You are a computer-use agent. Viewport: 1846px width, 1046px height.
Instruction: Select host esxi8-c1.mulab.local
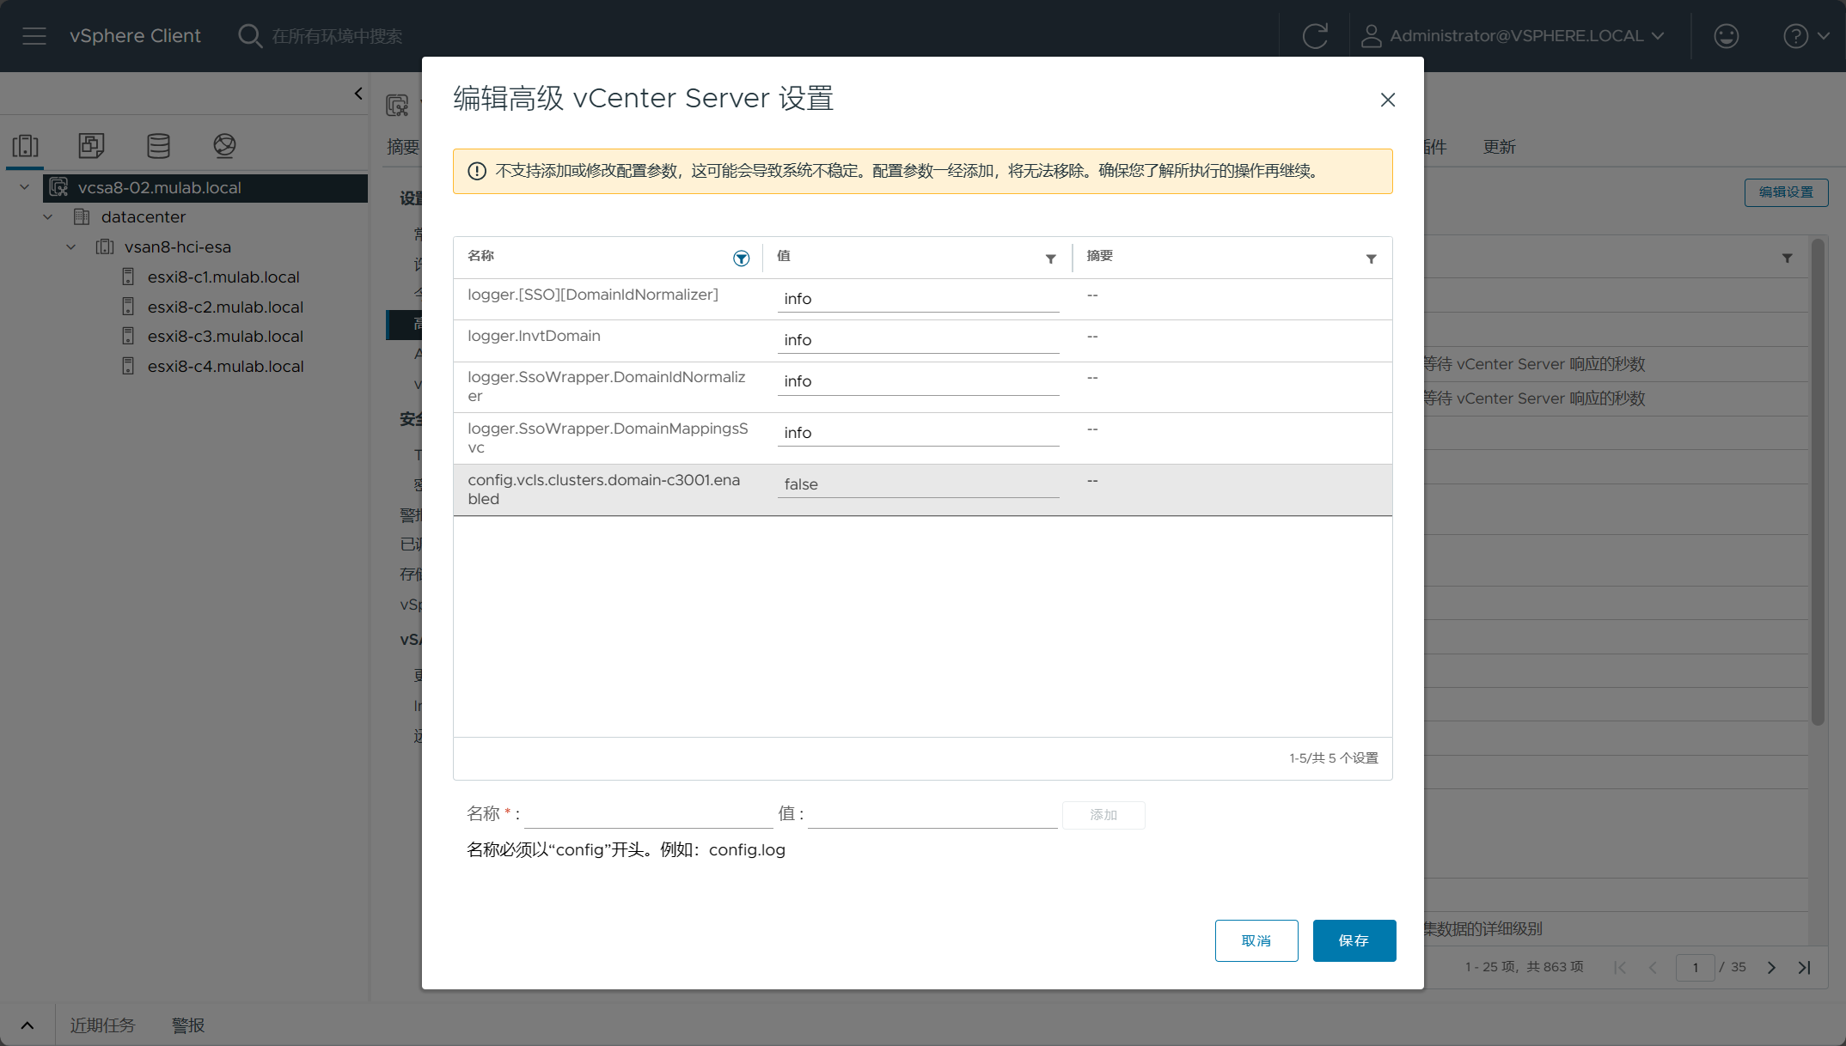coord(223,277)
